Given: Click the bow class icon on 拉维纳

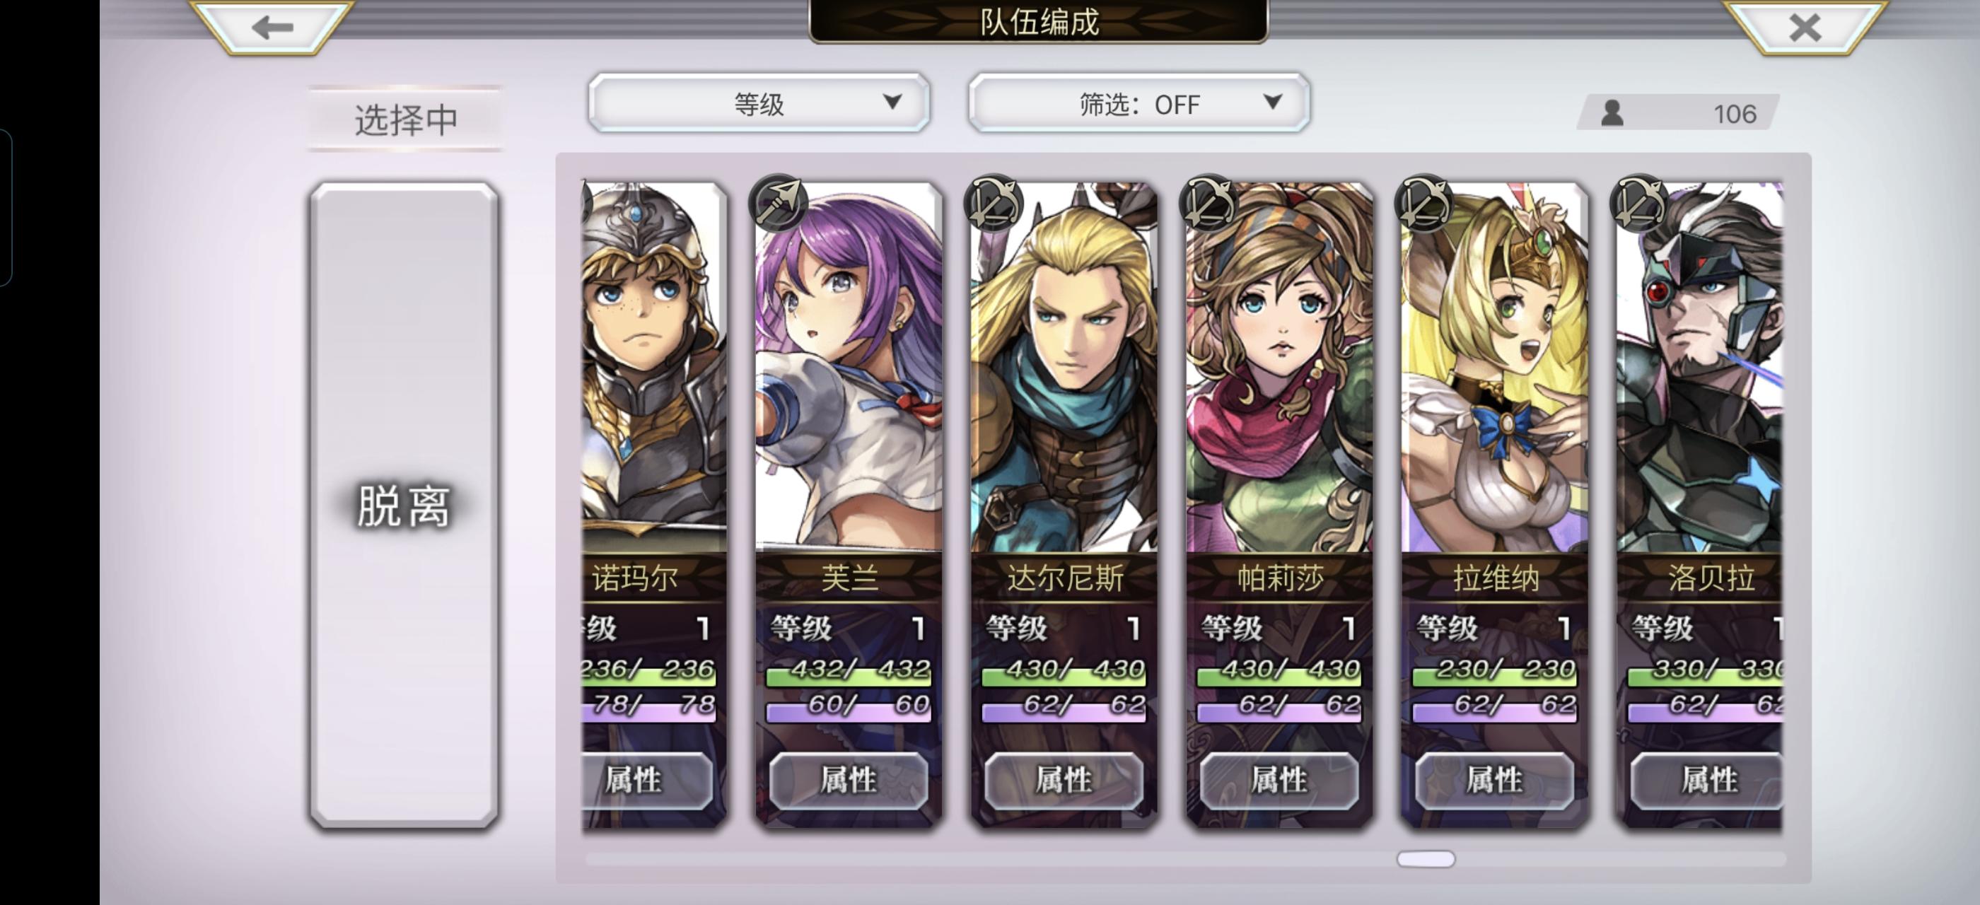Looking at the screenshot, I should click(1424, 203).
